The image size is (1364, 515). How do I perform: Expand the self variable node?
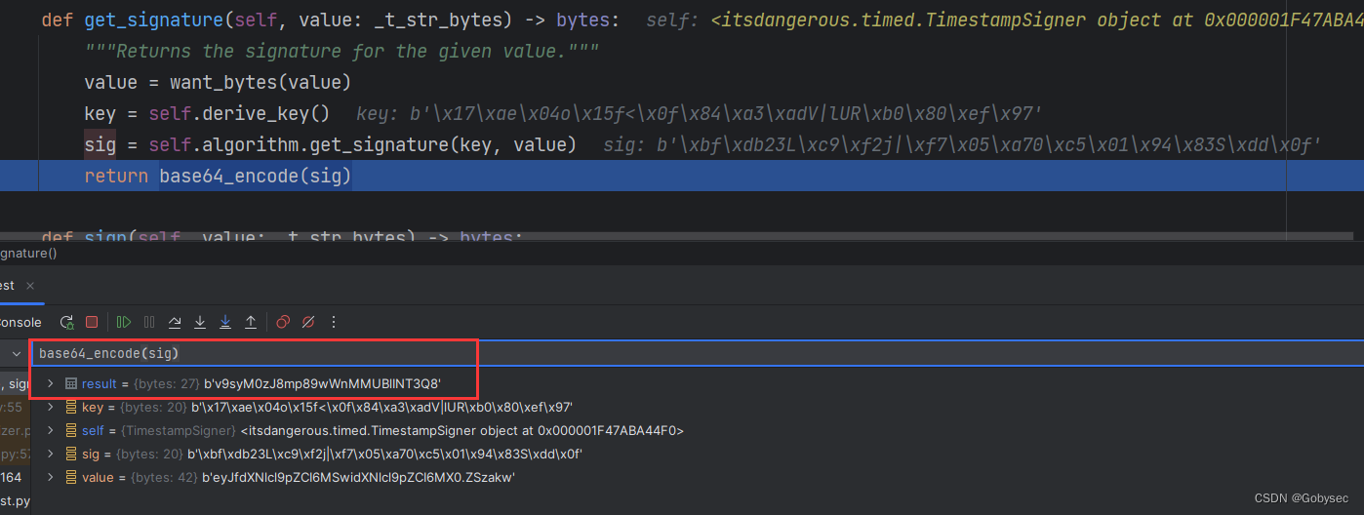51,430
